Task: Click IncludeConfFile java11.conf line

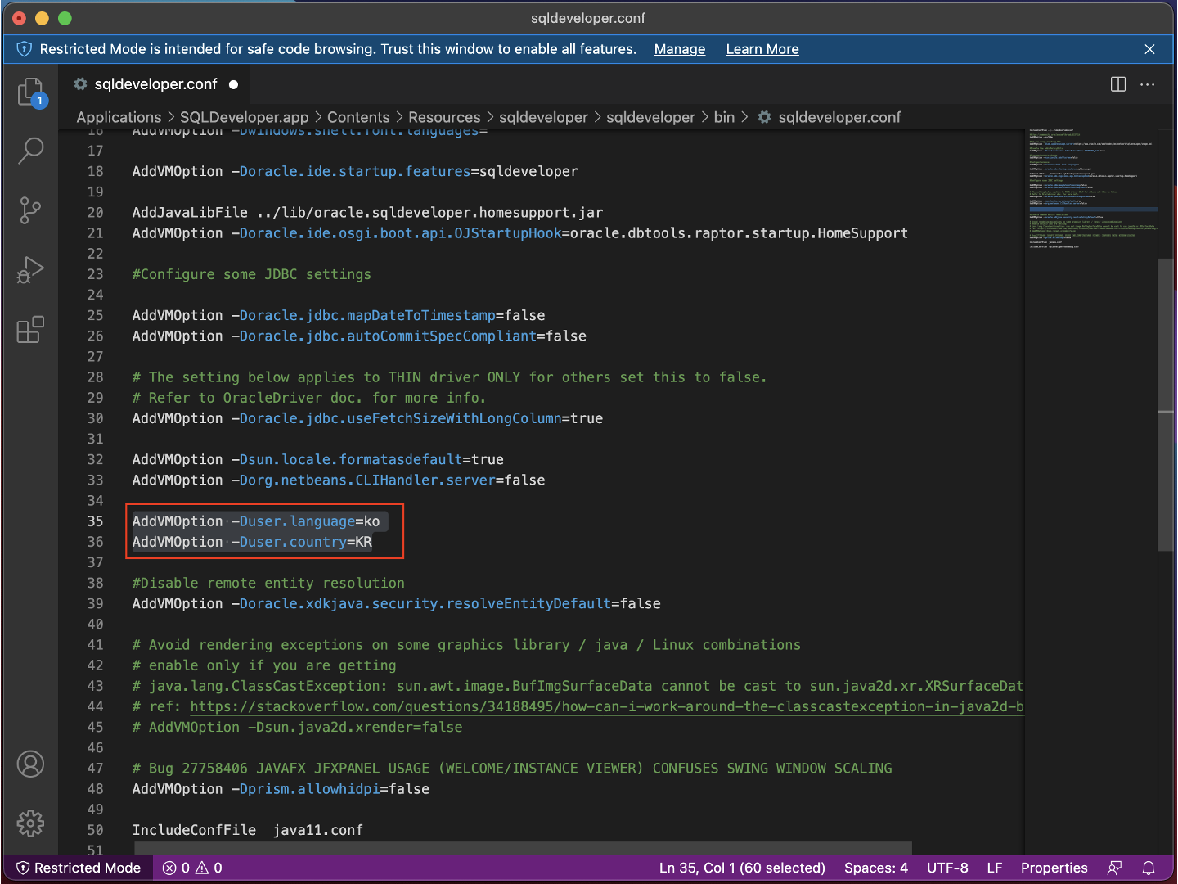Action: point(248,830)
